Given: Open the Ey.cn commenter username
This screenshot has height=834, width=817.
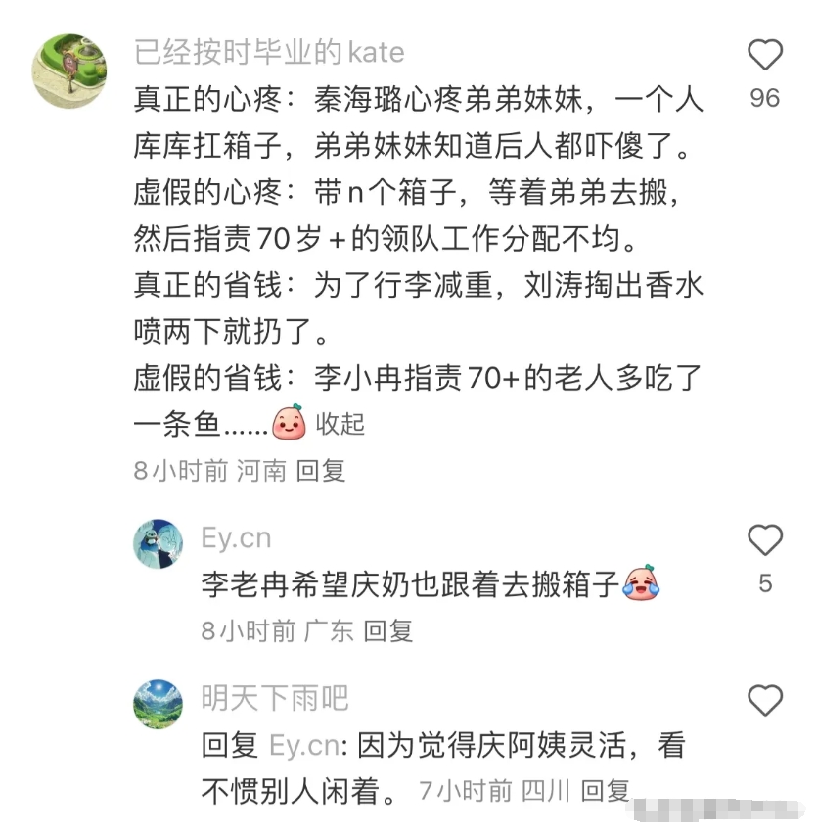Looking at the screenshot, I should (x=236, y=537).
